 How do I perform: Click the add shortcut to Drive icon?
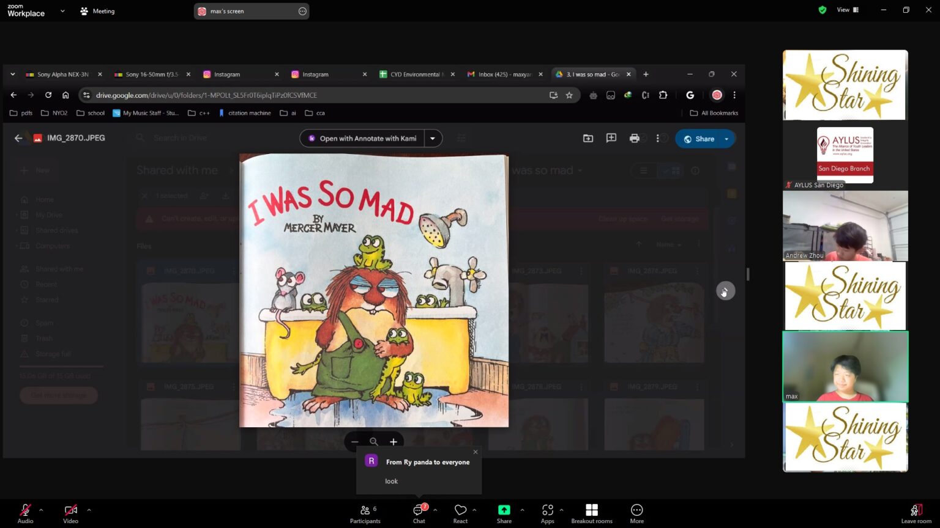[588, 138]
